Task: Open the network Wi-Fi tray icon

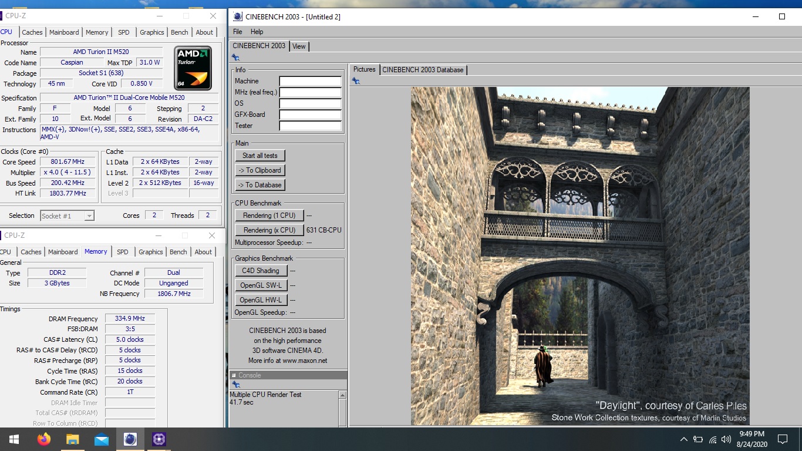Action: point(713,439)
